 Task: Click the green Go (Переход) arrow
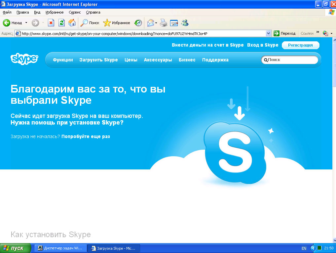[x=277, y=33]
